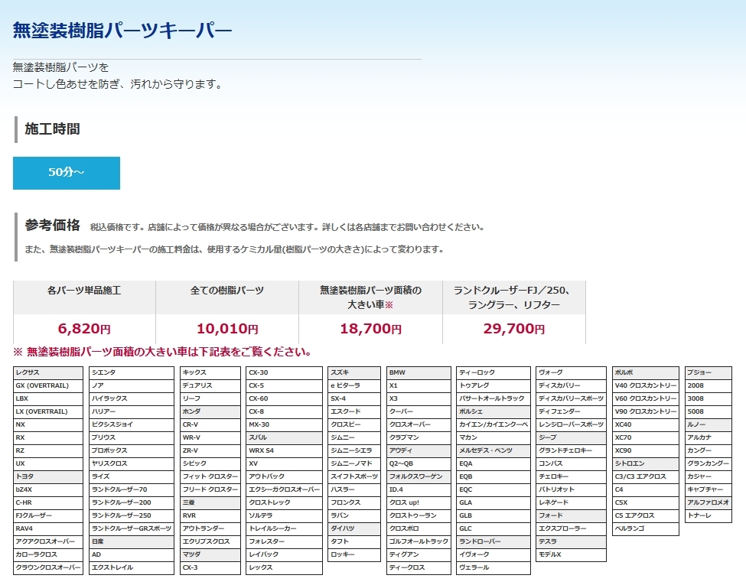Select the ID.4 cell
The image size is (746, 585).
(x=419, y=489)
